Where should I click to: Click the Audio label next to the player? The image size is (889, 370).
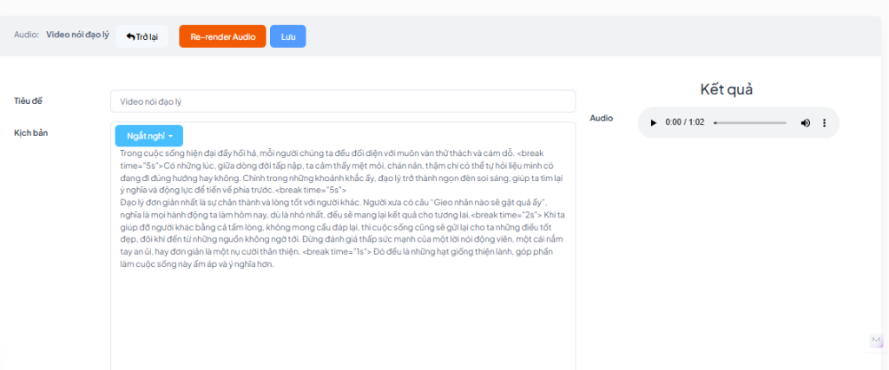tap(601, 118)
